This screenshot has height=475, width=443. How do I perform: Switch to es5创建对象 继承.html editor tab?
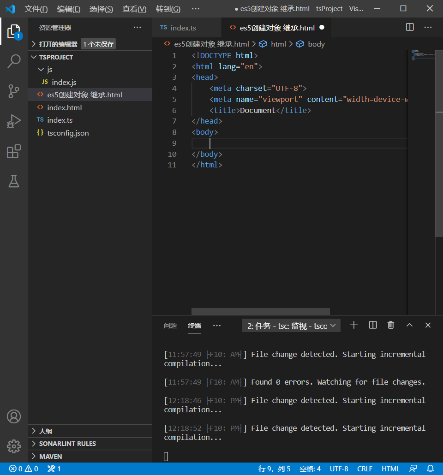coord(276,28)
